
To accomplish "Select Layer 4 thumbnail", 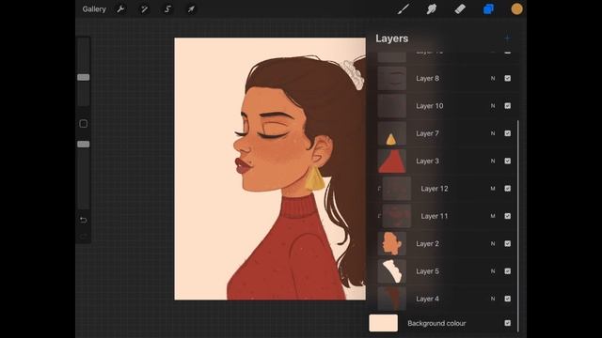I will 391,299.
